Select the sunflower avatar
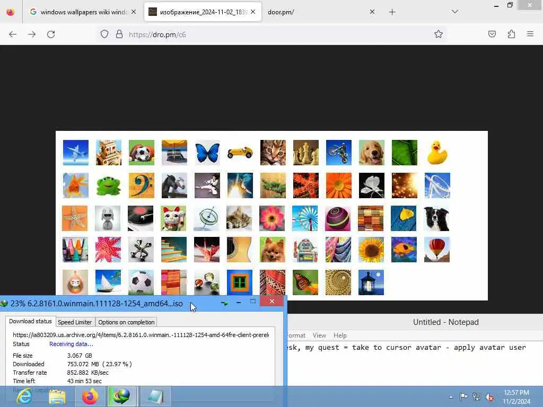 [x=371, y=250]
